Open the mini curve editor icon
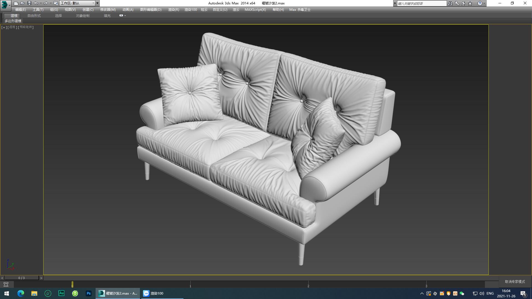Screen dimensions: 532x299 click(x=6, y=284)
